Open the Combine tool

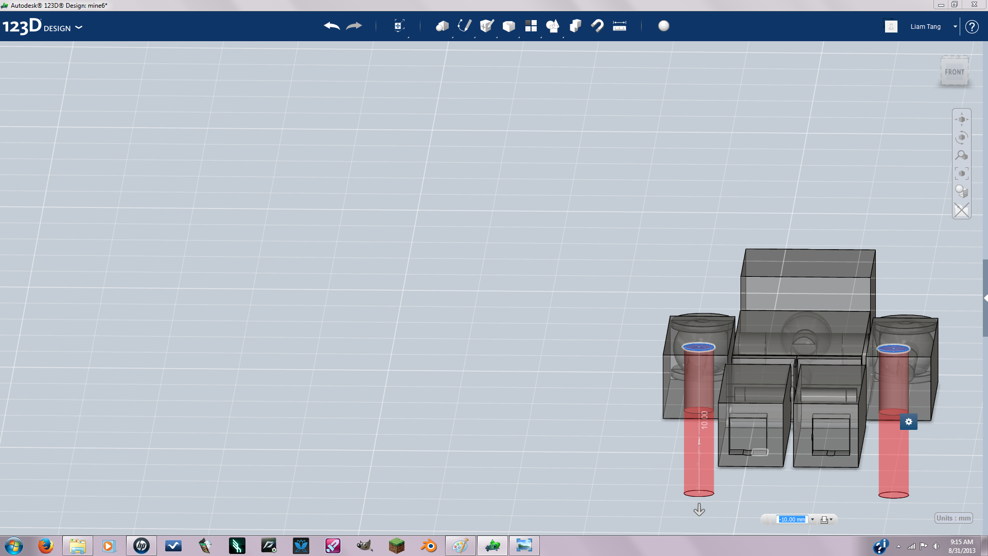(575, 26)
